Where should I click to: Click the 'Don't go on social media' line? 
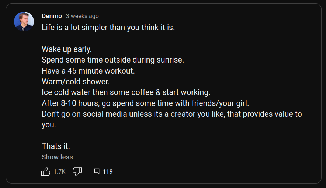[171, 114]
